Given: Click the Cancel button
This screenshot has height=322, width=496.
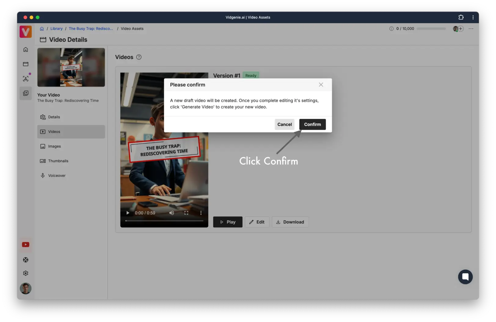Looking at the screenshot, I should pos(285,124).
